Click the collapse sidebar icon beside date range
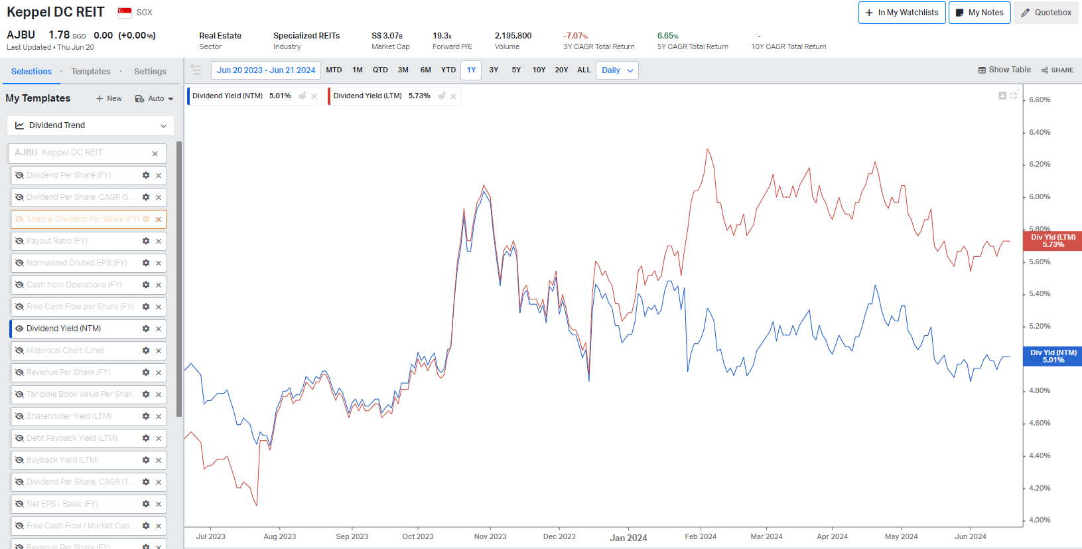 196,70
